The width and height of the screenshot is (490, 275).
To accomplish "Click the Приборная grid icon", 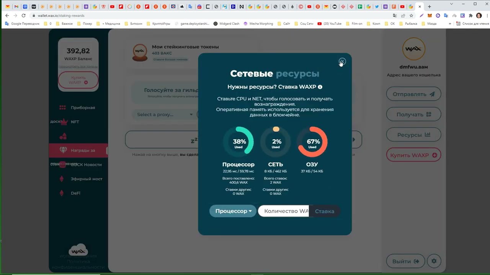I will (x=63, y=108).
